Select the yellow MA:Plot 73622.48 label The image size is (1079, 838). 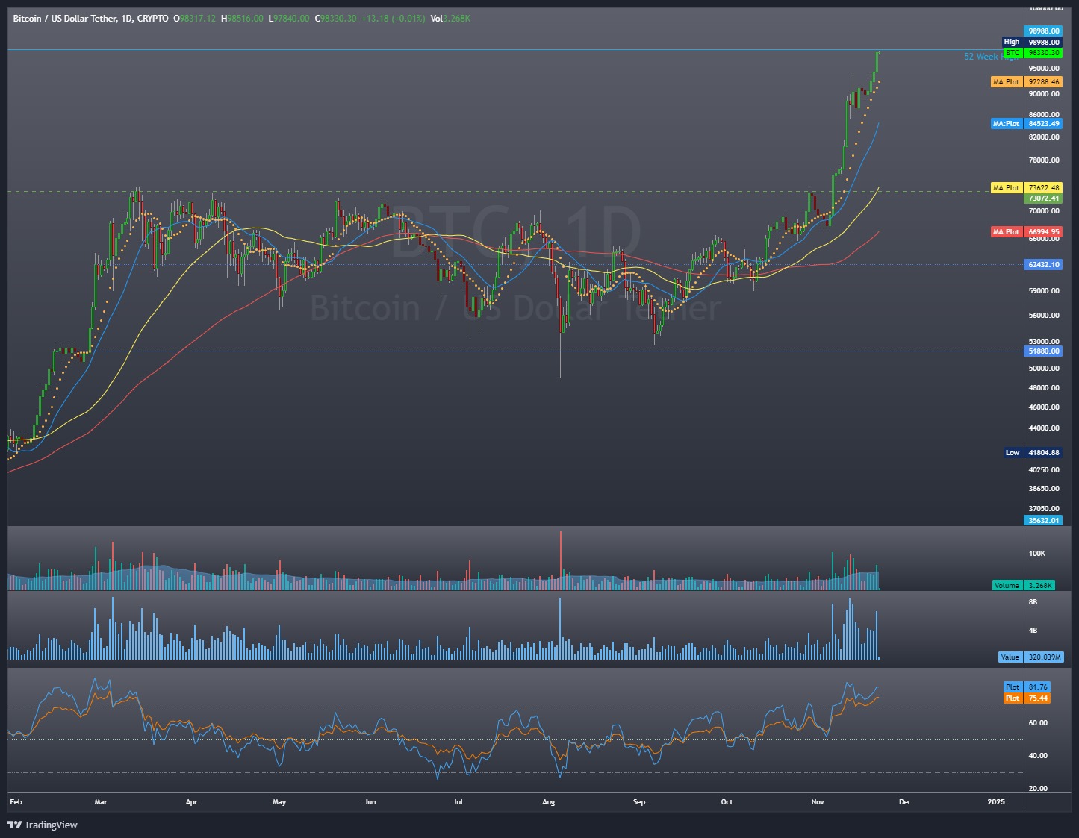coord(1026,188)
